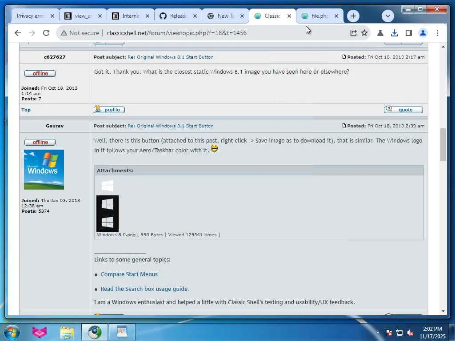Go back to the previous page
Viewport: 455px width, 341px height.
coord(18,33)
